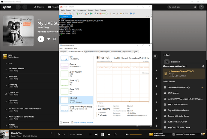Open audio output selector in player bar

[x=184, y=135]
